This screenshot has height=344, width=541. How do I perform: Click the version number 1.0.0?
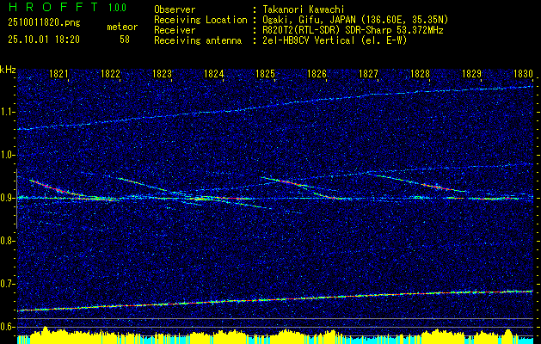(120, 8)
